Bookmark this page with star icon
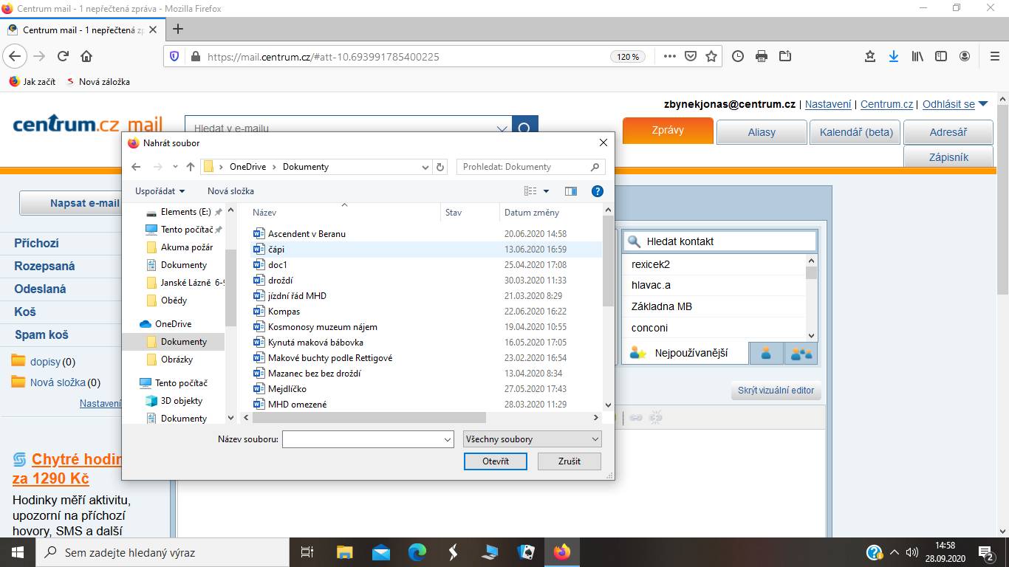 tap(711, 56)
